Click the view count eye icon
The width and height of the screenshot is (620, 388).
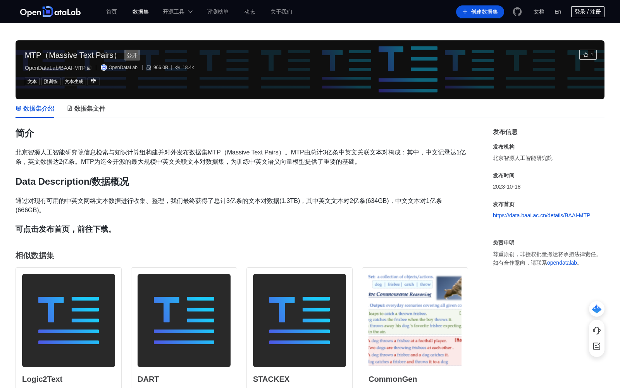pos(178,68)
